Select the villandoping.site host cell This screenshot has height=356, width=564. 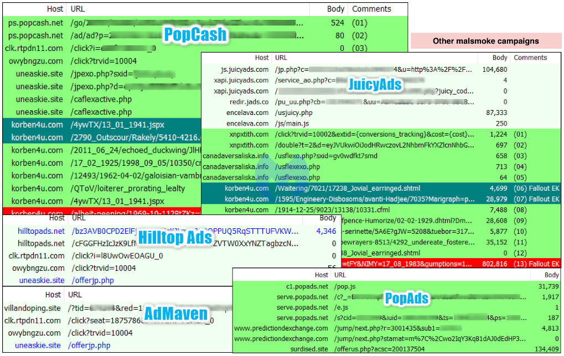click(x=32, y=308)
